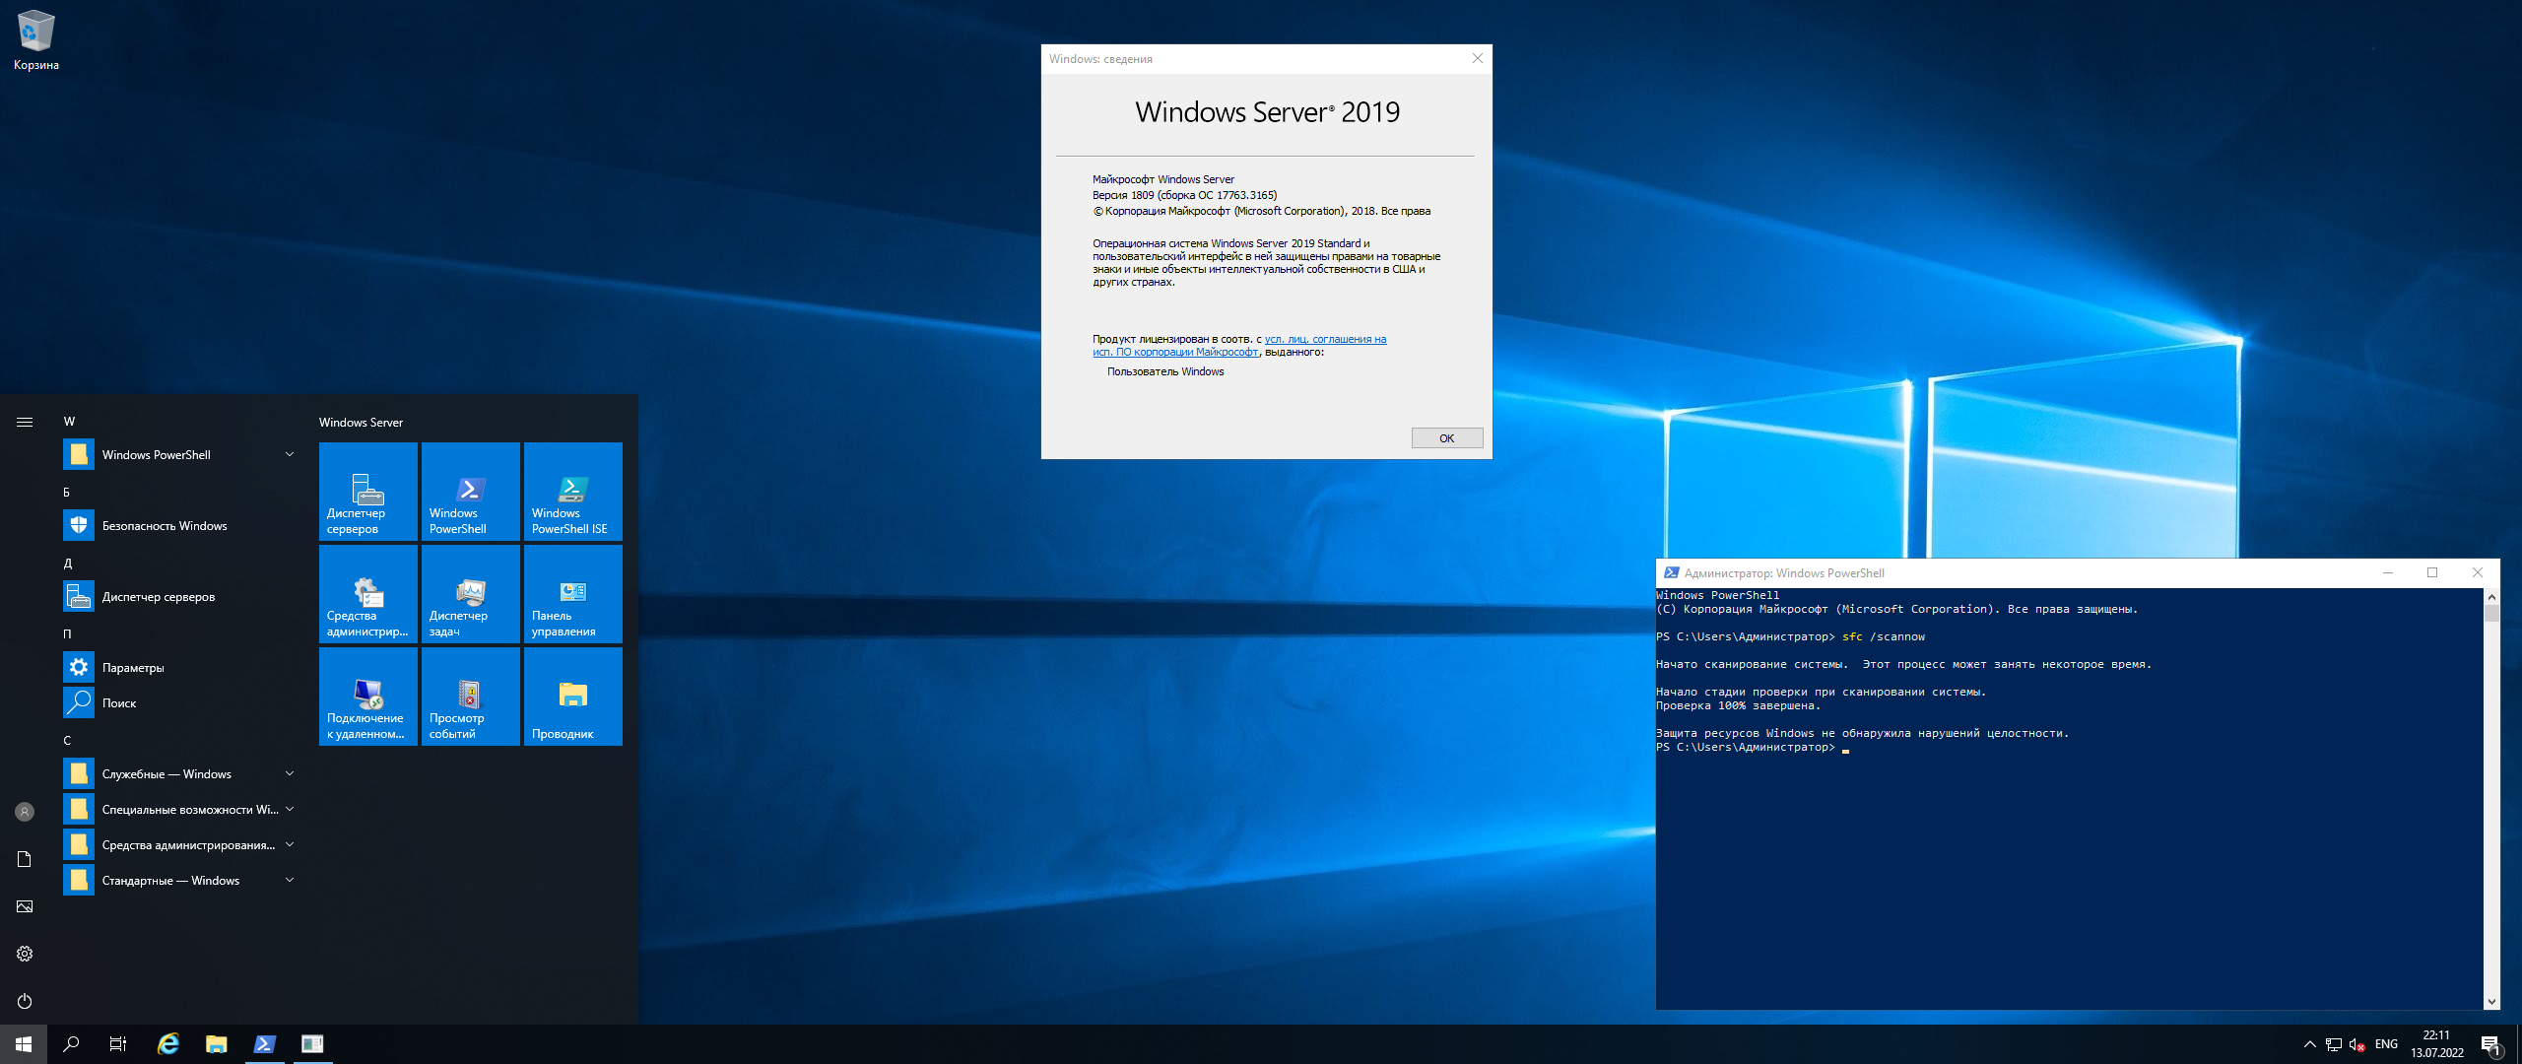Click OK in Windows: сведения dialog
Viewport: 2522px width, 1064px height.
pyautogui.click(x=1446, y=438)
